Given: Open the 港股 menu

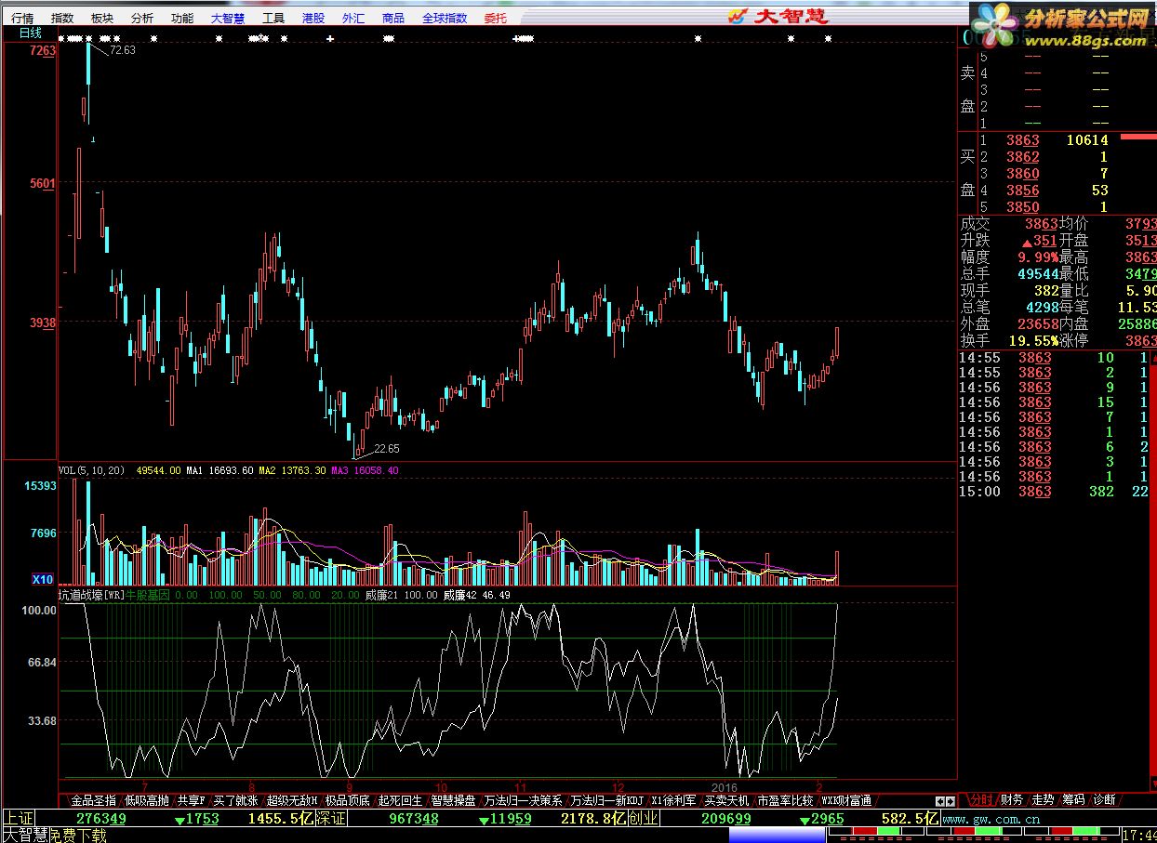Looking at the screenshot, I should (x=313, y=18).
